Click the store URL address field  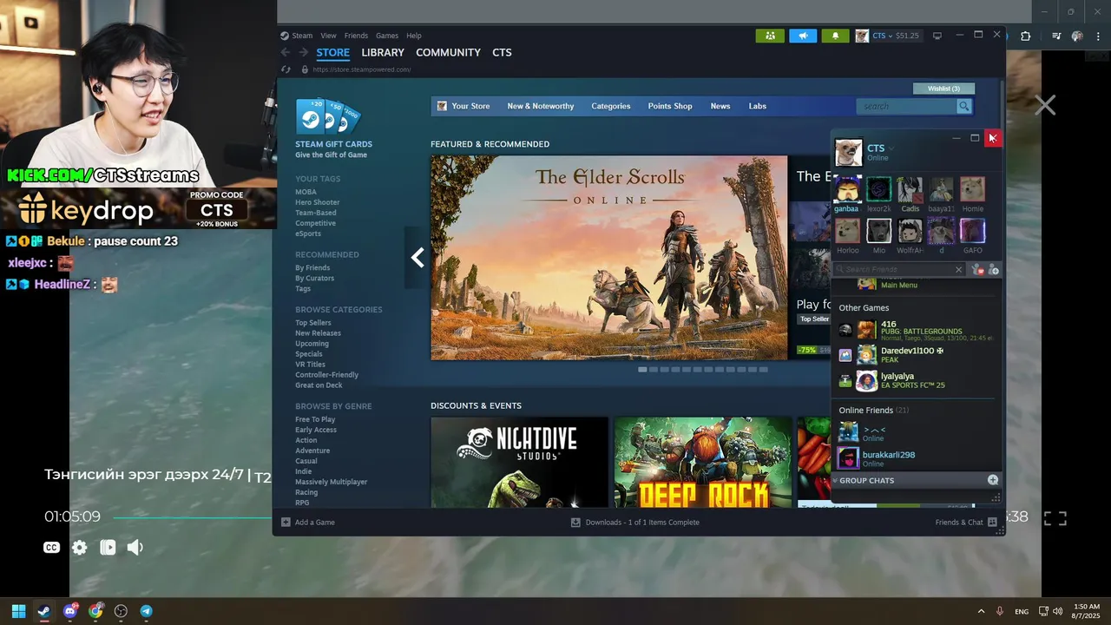pos(362,69)
